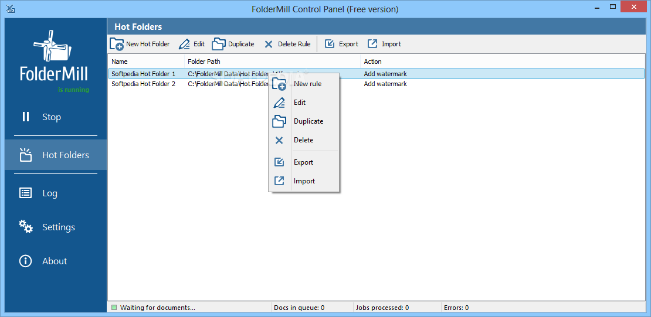Click the Edit pencil icon in toolbar
The height and width of the screenshot is (317, 651).
coord(184,44)
